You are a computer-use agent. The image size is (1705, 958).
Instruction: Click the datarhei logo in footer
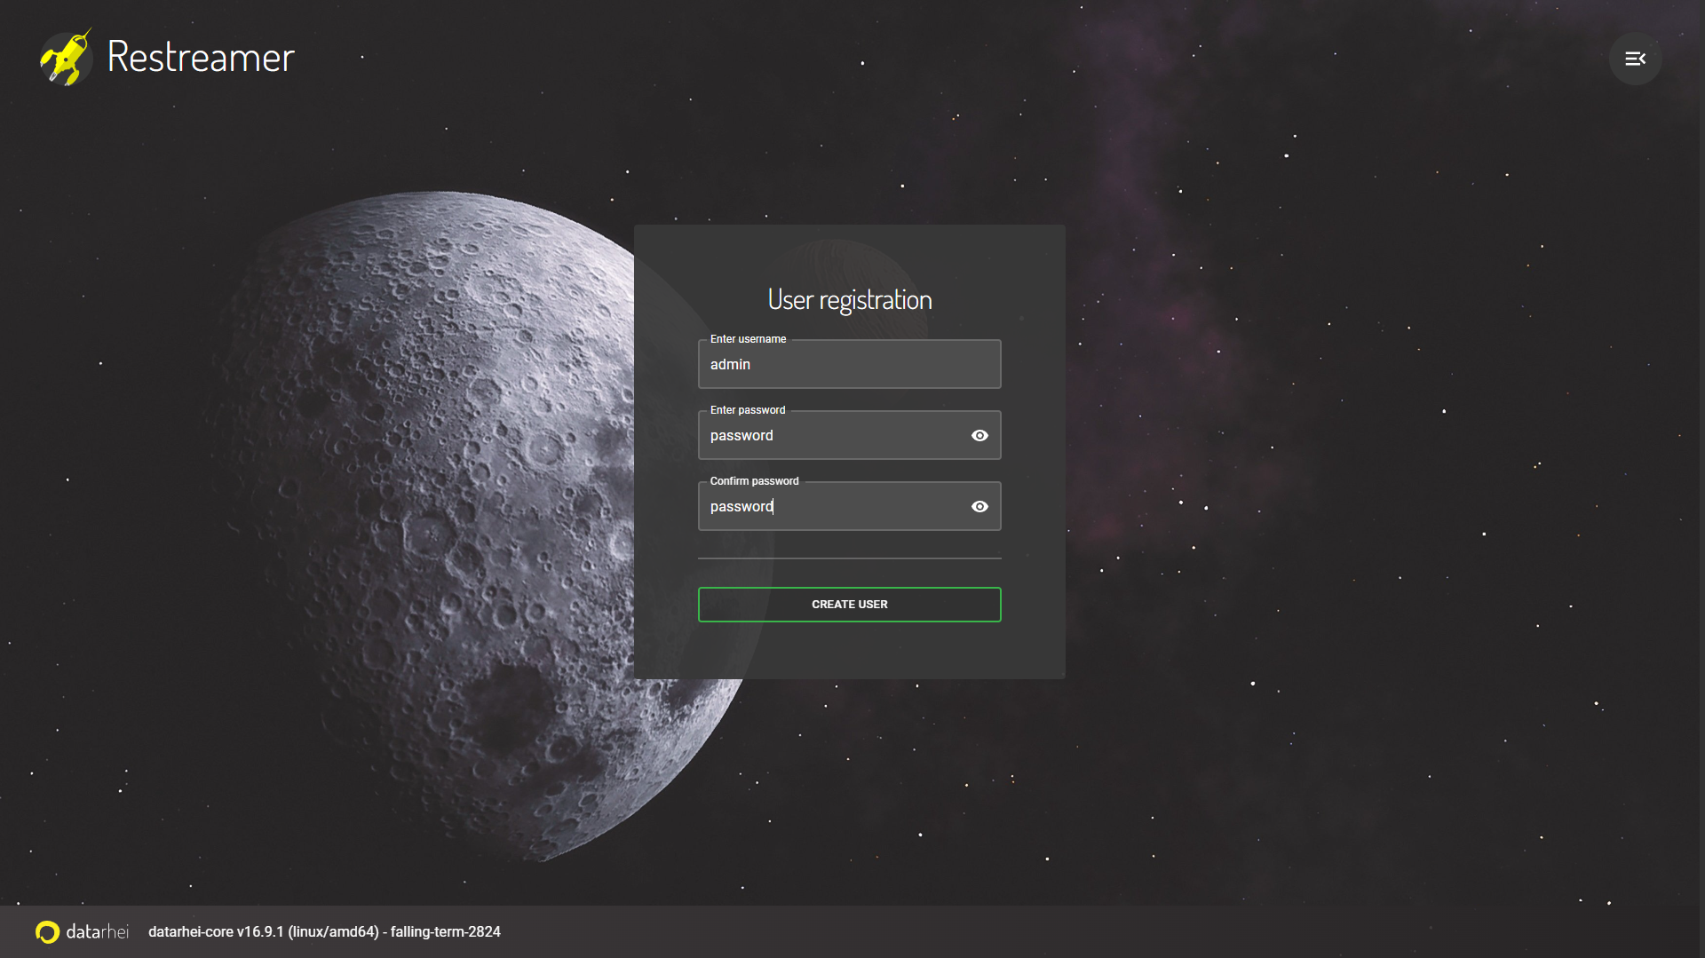tap(82, 931)
